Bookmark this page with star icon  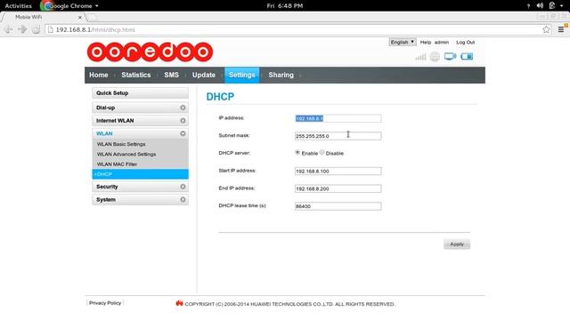coord(546,29)
